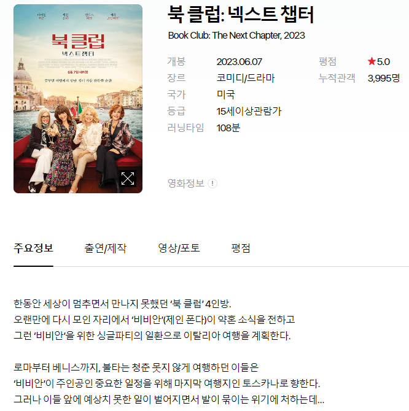Open the 영화정보 info exclamation icon
This screenshot has height=411, width=409.
[212, 183]
